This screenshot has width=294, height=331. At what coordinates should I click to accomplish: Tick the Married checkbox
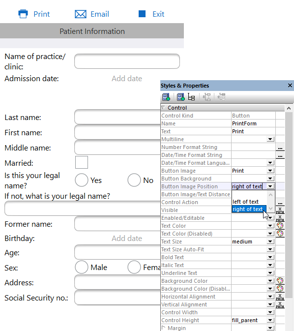[82, 162]
